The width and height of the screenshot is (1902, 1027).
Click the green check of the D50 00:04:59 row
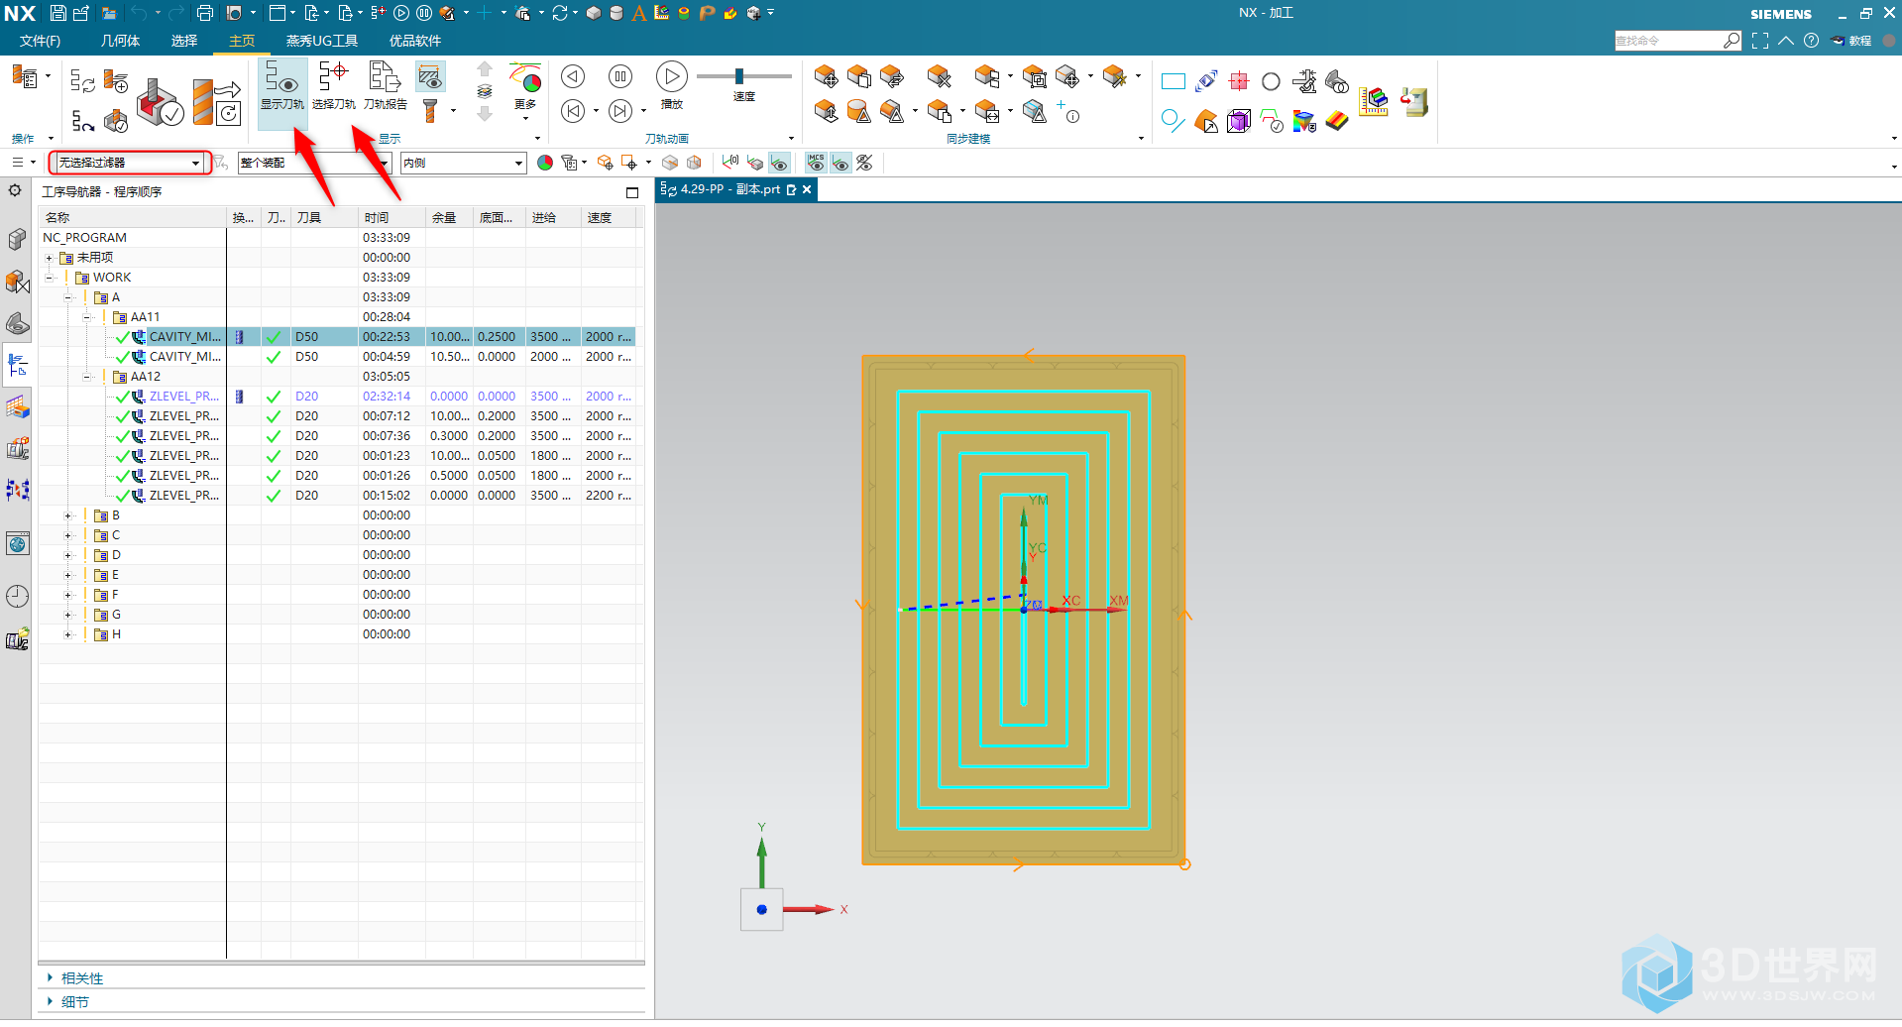(274, 357)
